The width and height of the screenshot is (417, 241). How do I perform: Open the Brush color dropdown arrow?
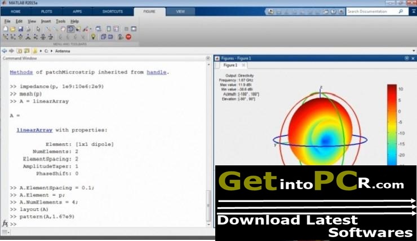pyautogui.click(x=90, y=29)
